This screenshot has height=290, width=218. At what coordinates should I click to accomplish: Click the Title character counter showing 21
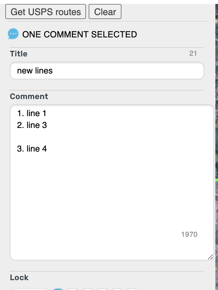click(193, 53)
